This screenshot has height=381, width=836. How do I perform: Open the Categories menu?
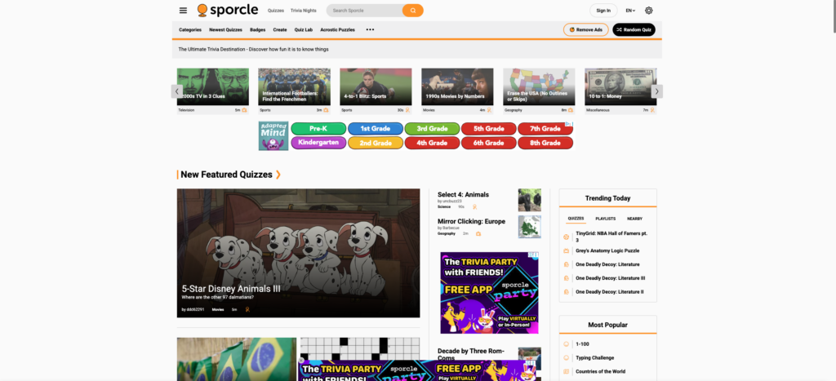click(x=190, y=29)
